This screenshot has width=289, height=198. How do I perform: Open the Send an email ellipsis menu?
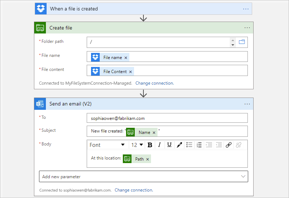(x=247, y=104)
